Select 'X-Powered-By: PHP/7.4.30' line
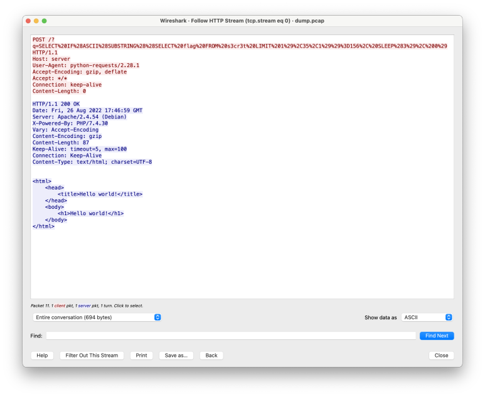The image size is (485, 397). [70, 123]
